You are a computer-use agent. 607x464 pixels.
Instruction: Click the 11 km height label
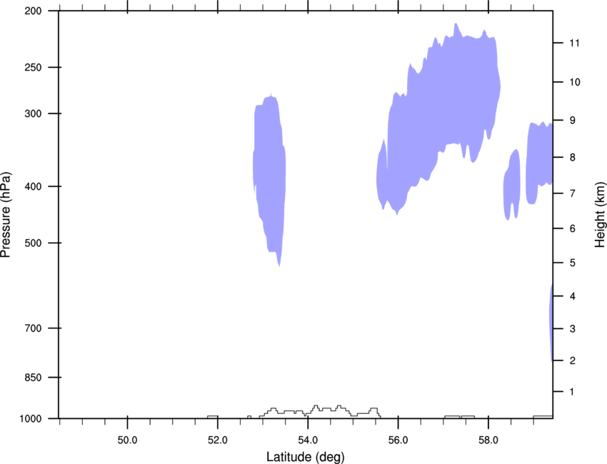(x=574, y=43)
